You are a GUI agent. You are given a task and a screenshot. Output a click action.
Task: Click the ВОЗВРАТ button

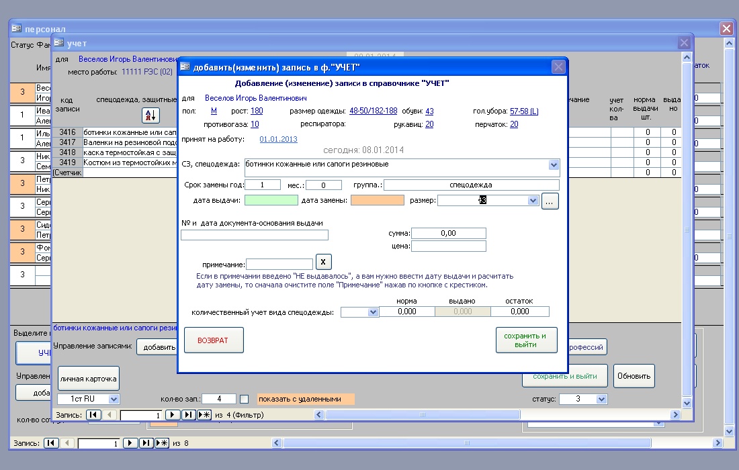[x=214, y=340]
